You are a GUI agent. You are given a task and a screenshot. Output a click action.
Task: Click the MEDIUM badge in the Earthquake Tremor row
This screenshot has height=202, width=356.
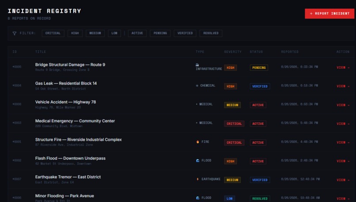[232, 180]
